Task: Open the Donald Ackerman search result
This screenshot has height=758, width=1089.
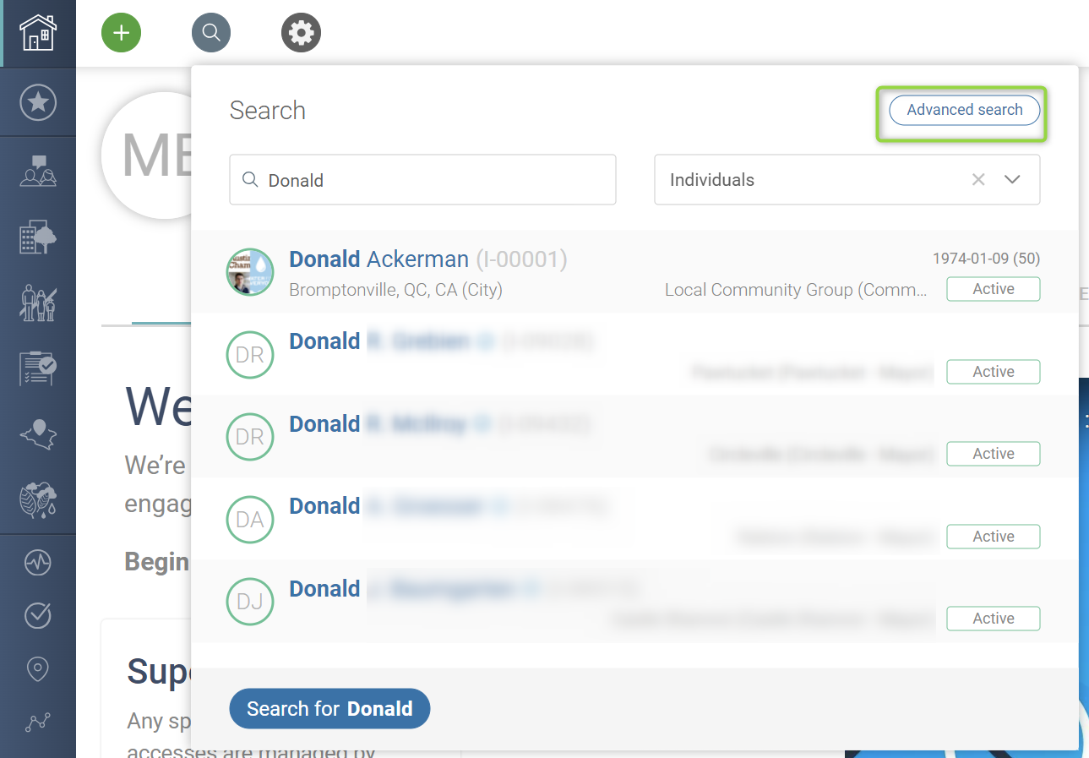Action: (x=427, y=259)
